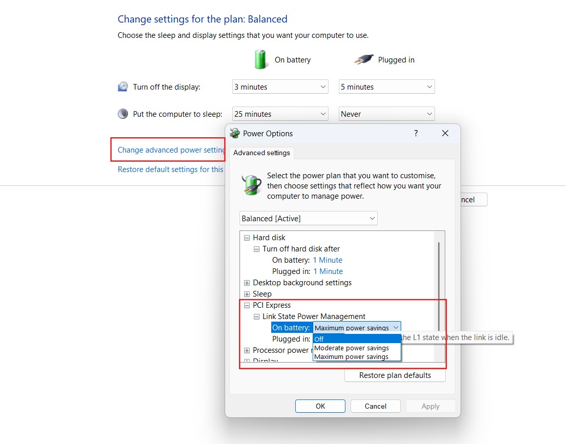Open the plugged-in display timeout dropdown (5 minutes)
The width and height of the screenshot is (566, 444).
point(386,87)
